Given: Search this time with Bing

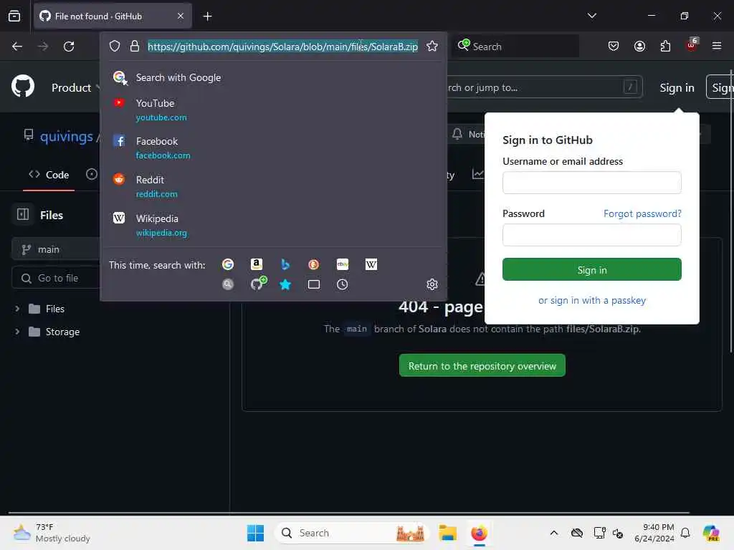Looking at the screenshot, I should coord(285,265).
